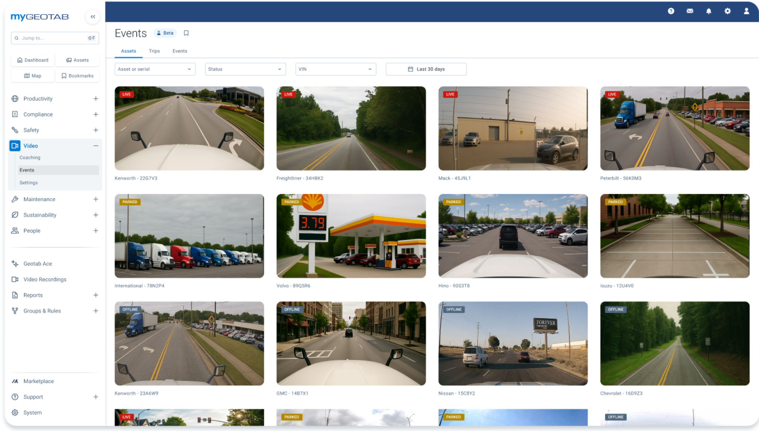Image resolution: width=759 pixels, height=431 pixels.
Task: Open the Volvo 89Q5R6 parked thumbnail
Action: (351, 236)
